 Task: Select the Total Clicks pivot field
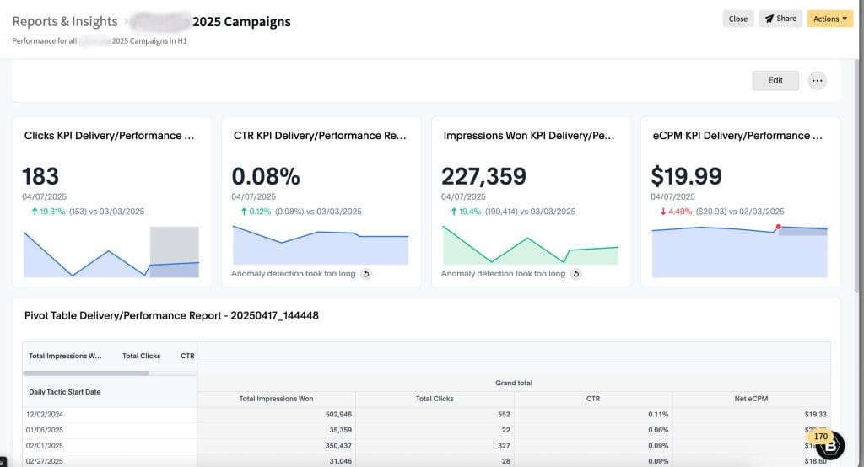[141, 356]
